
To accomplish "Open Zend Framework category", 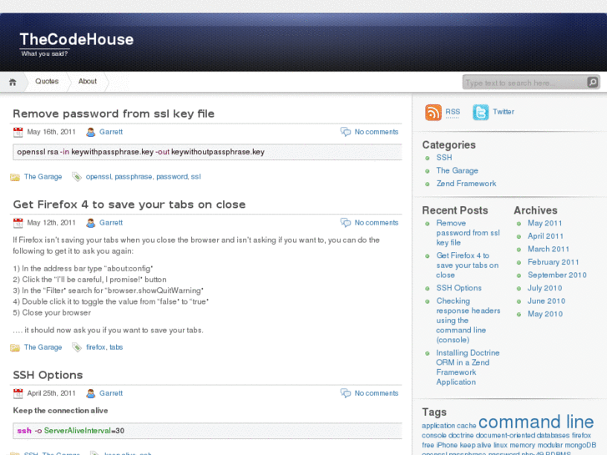I will (x=466, y=184).
